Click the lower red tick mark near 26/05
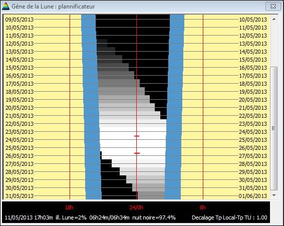284x226 pixels. click(x=137, y=153)
